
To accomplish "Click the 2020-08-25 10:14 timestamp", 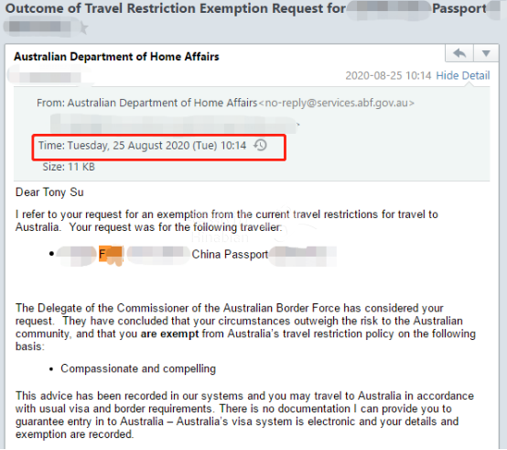I will point(388,75).
